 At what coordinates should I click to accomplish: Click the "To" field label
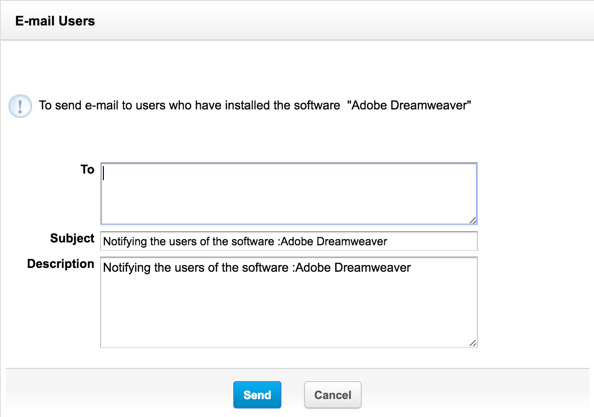click(x=87, y=170)
